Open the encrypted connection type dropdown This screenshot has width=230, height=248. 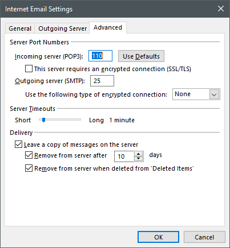click(196, 94)
